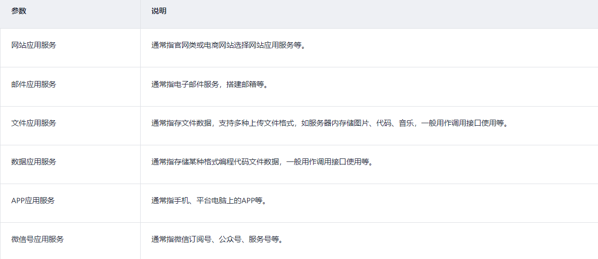Click the description text for 邮件应用服务
The height and width of the screenshot is (259, 598).
pos(210,84)
